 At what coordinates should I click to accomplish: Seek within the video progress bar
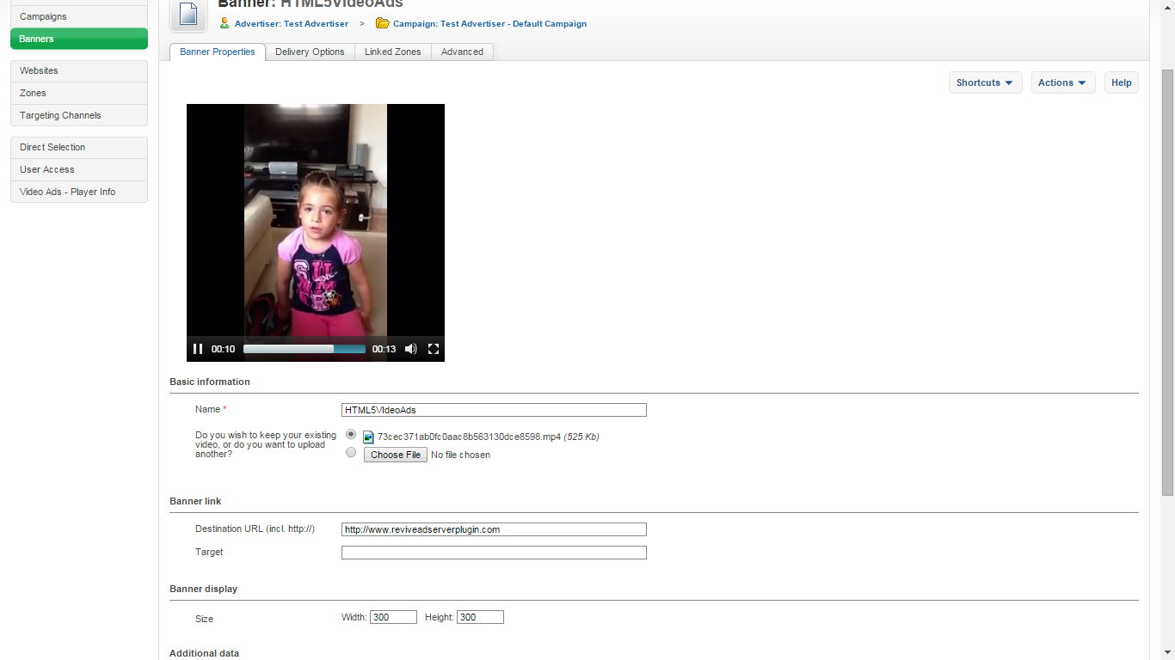(304, 349)
